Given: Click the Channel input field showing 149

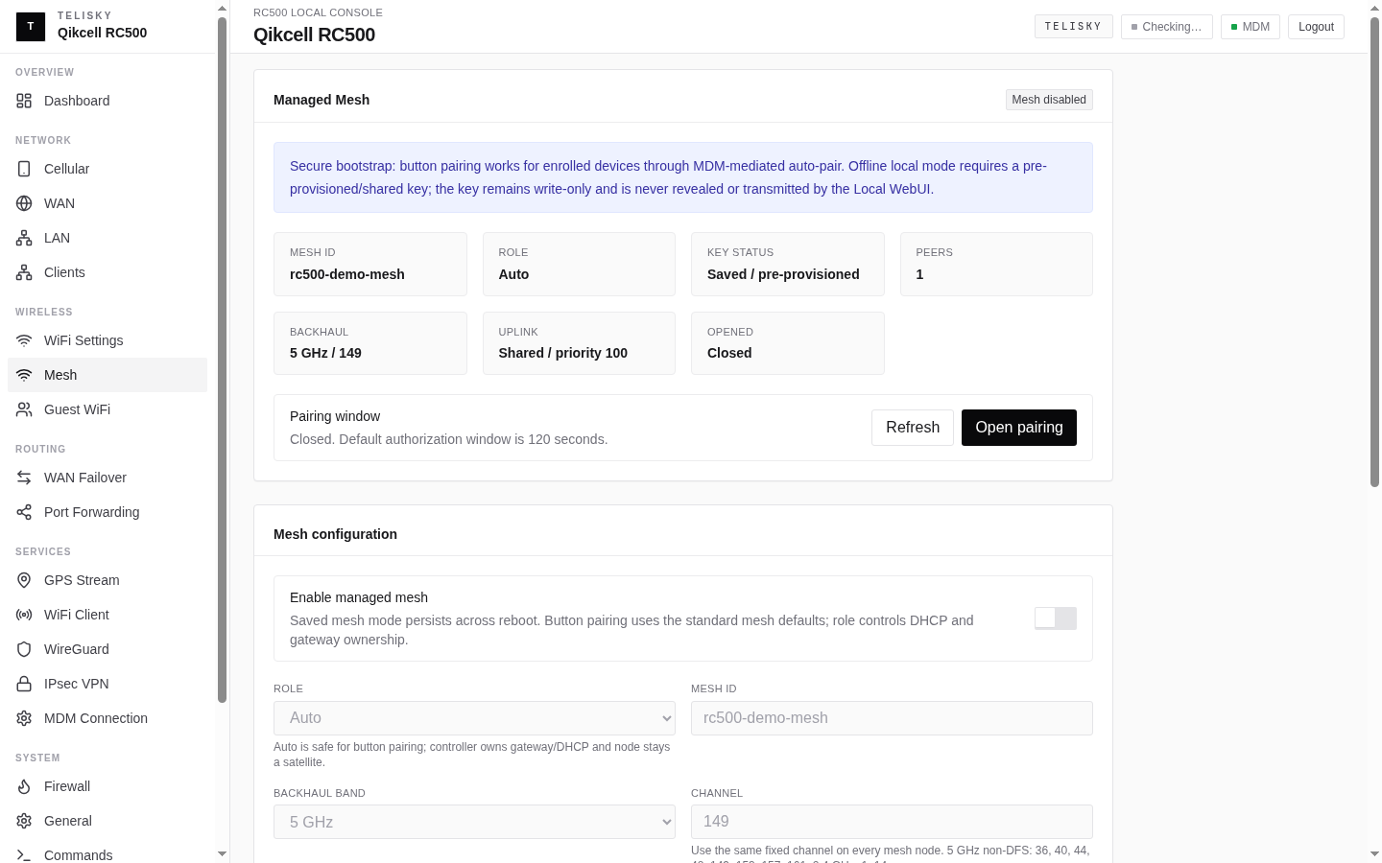Looking at the screenshot, I should pyautogui.click(x=892, y=822).
